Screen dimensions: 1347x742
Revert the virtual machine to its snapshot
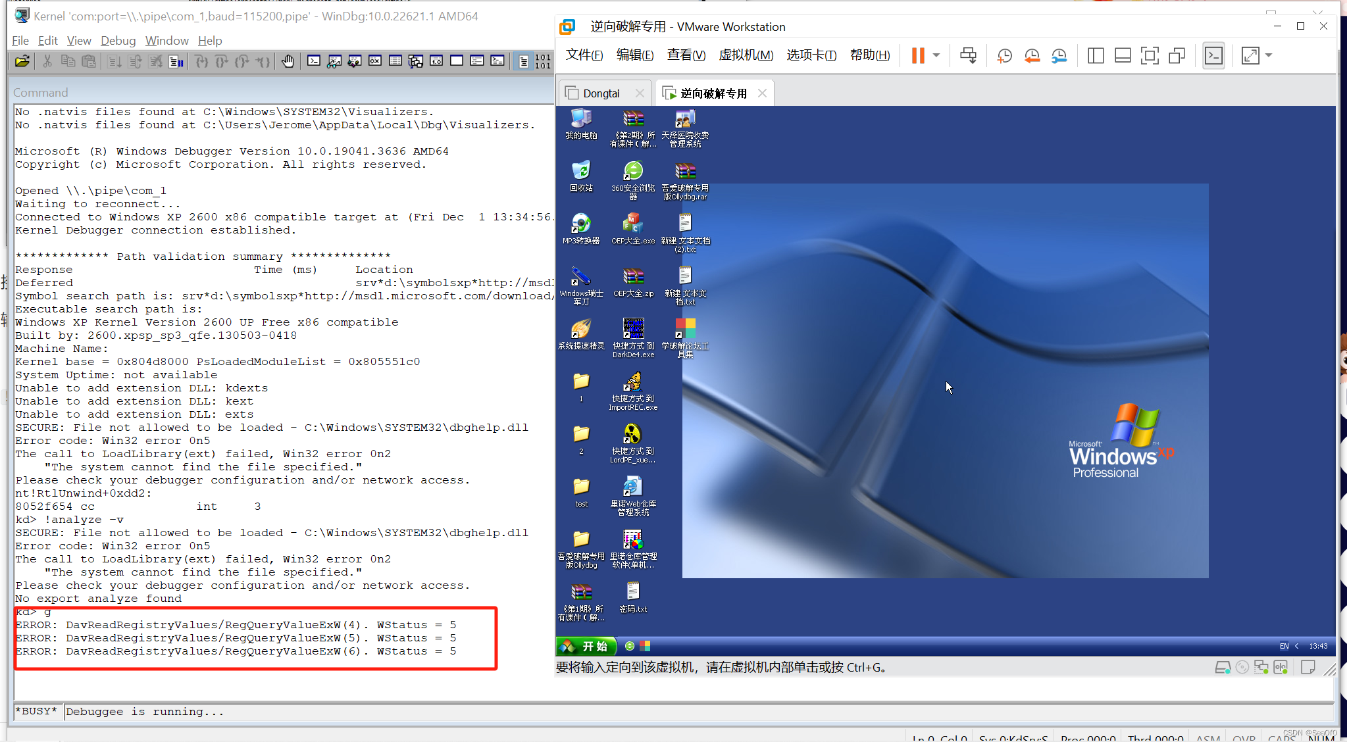pyautogui.click(x=1031, y=55)
